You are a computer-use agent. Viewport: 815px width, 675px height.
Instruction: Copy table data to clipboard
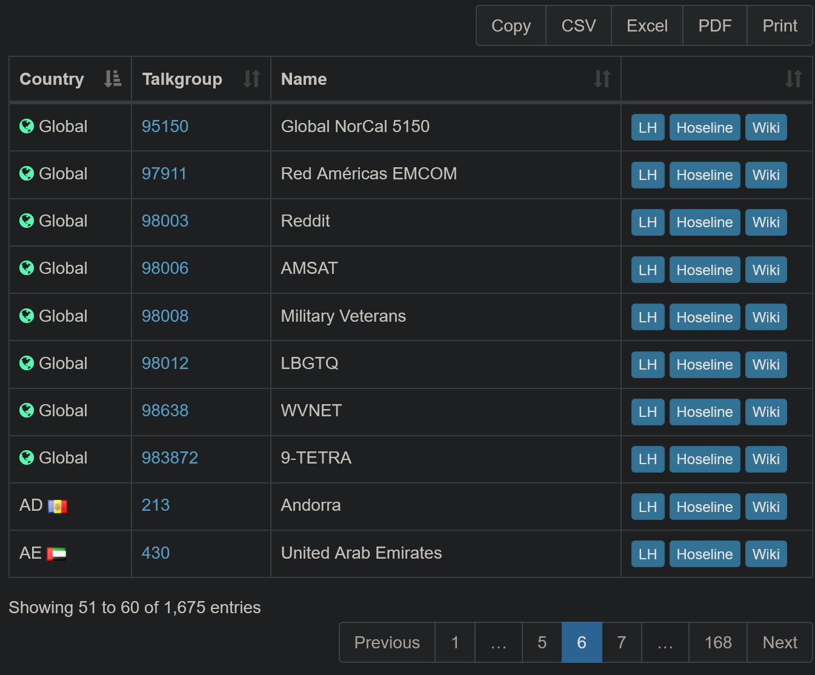coord(511,26)
